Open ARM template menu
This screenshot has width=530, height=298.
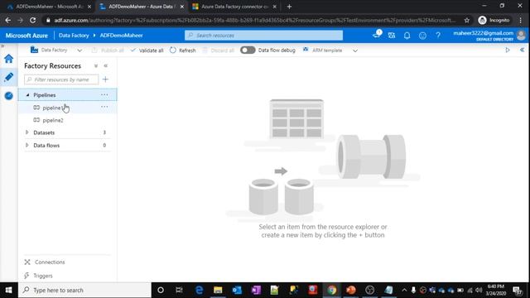tap(323, 50)
